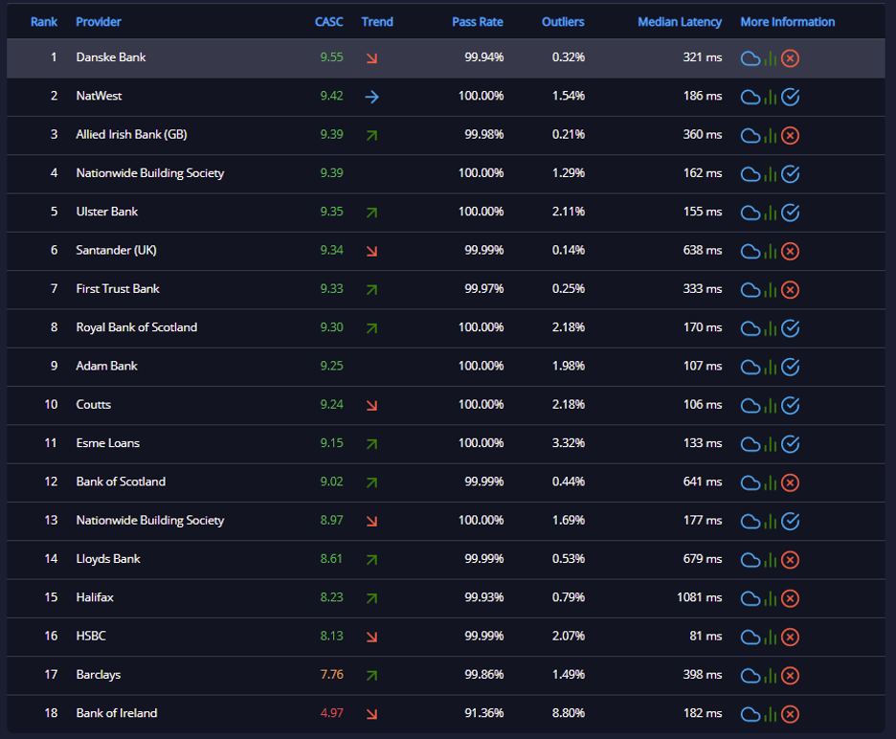Screen dimensions: 896x739
Task: Click the red X icon in Halifax row
Action: [790, 598]
